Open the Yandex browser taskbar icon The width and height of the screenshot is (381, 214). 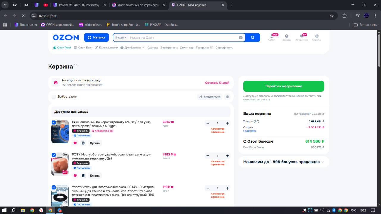(x=41, y=210)
